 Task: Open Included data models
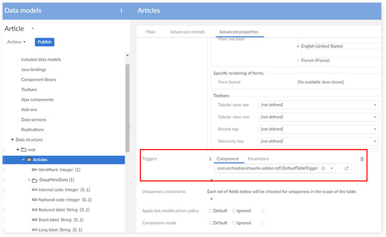(x=41, y=60)
